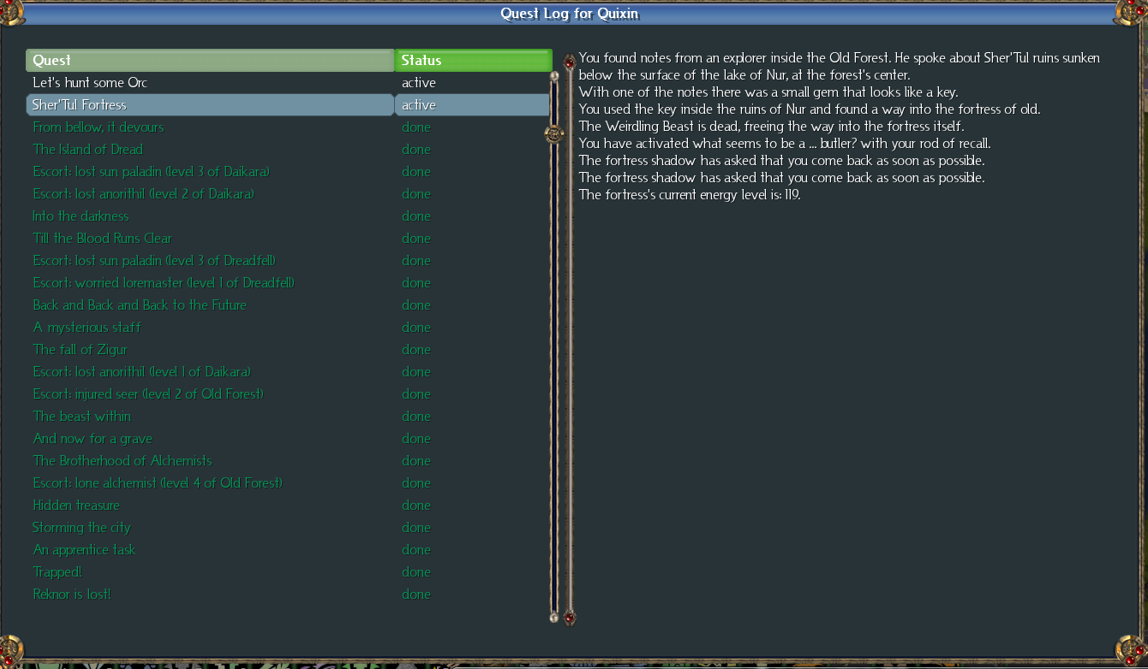This screenshot has height=669, width=1148.
Task: Select "An apprentice task" quest
Action: point(210,550)
